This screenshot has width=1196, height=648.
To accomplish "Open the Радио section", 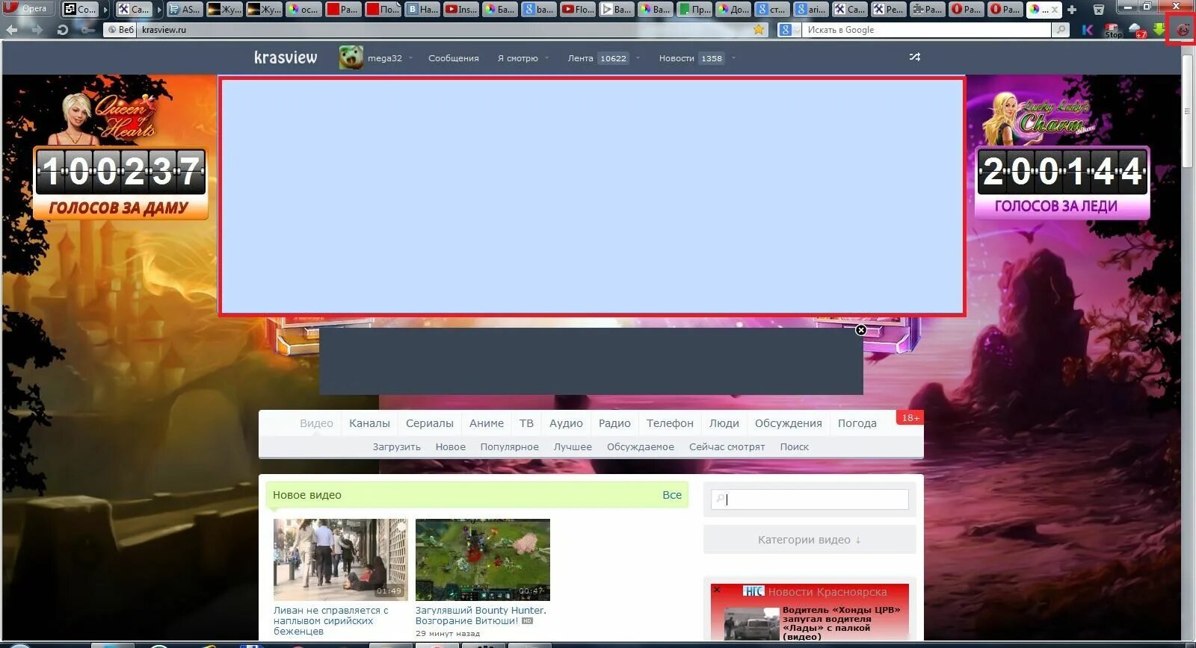I will click(x=614, y=423).
